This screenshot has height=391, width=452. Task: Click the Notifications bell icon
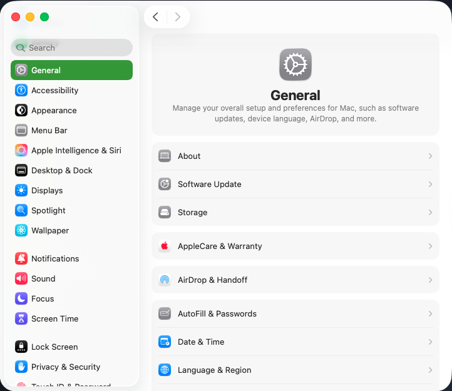point(21,258)
